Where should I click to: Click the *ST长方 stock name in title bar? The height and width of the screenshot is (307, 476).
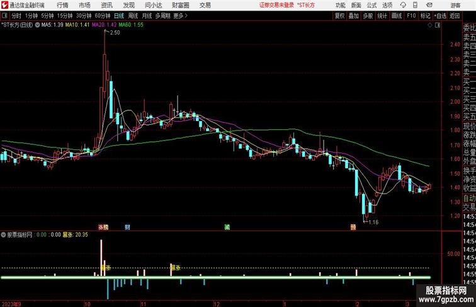click(x=306, y=5)
